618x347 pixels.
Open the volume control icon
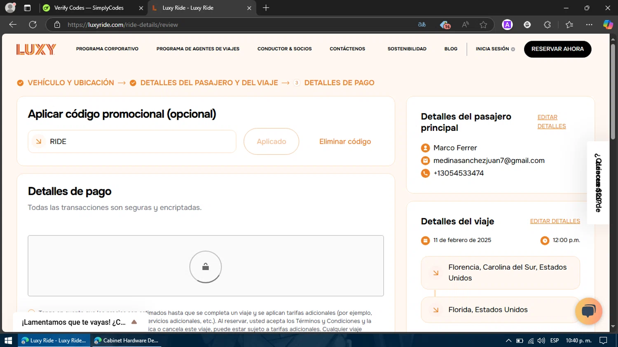point(541,340)
